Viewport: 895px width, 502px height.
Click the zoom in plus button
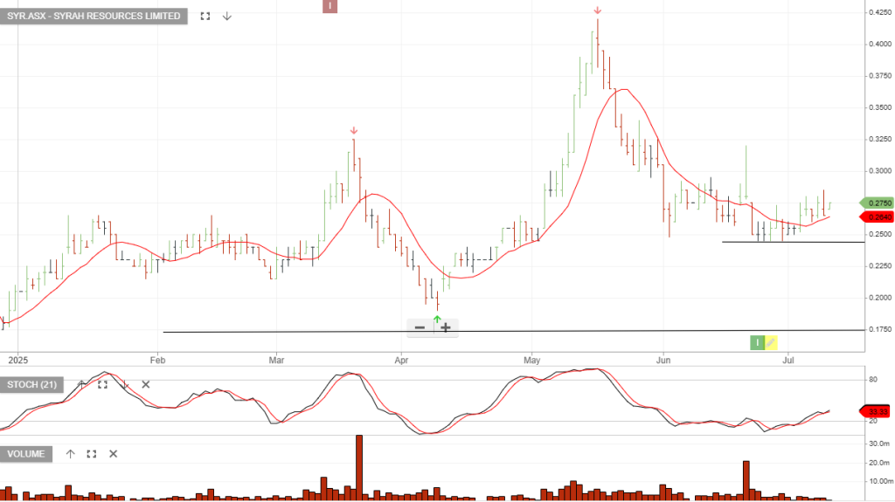[x=446, y=327]
